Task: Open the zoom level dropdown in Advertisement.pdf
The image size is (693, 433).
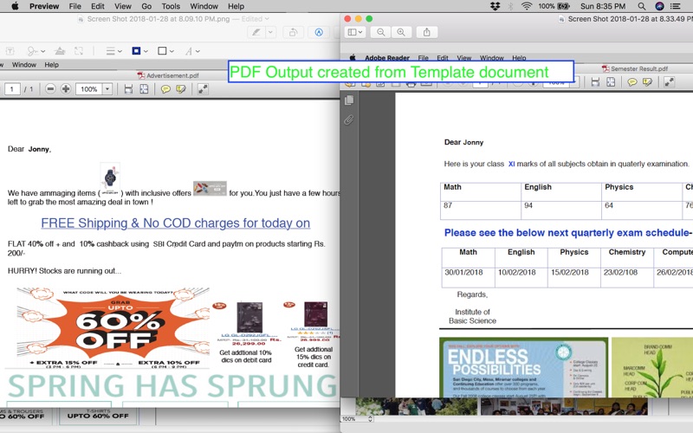Action: (x=107, y=89)
